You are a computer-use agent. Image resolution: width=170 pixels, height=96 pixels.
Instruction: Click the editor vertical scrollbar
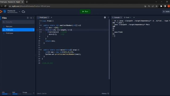coord(109,49)
